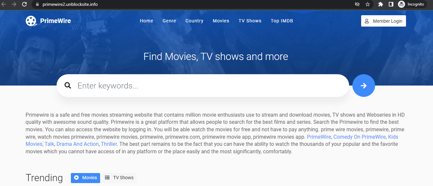Click the browser back arrow
The width and height of the screenshot is (433, 186).
coord(4,4)
